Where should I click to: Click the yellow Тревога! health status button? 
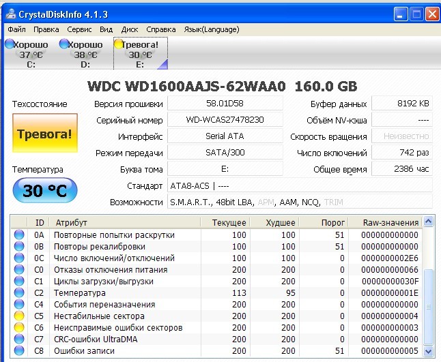45,133
